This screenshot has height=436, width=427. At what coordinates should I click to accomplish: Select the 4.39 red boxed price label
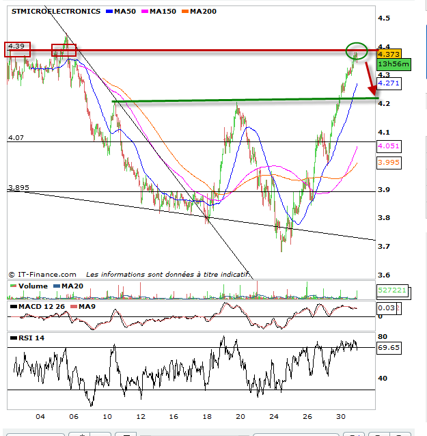point(17,47)
